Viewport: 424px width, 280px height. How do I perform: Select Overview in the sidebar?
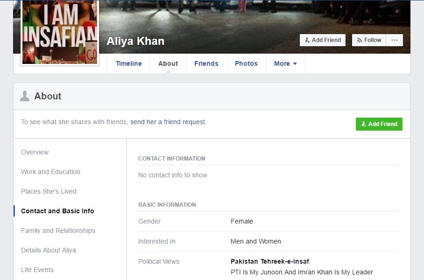point(35,152)
